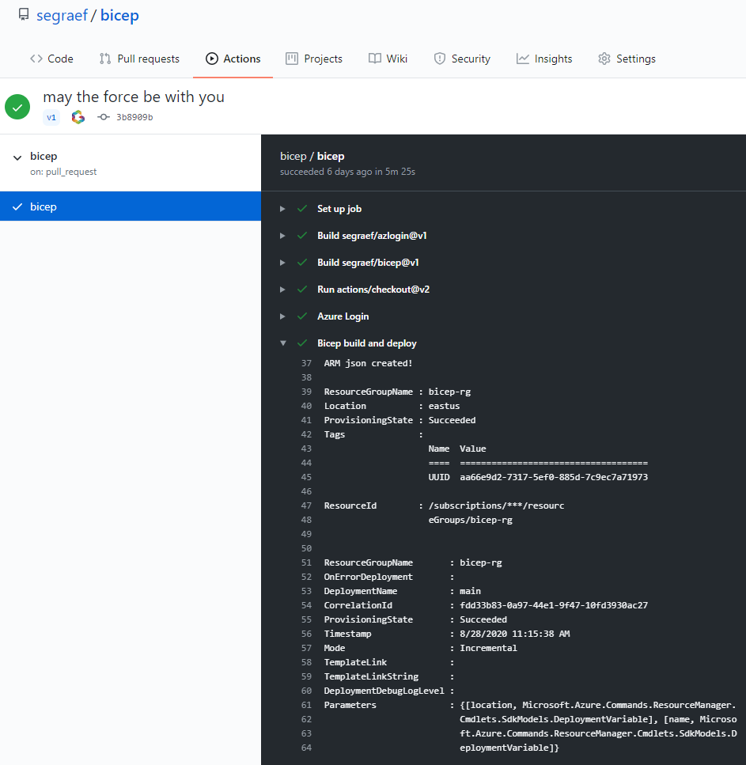View the Security tab
The width and height of the screenshot is (746, 765).
(x=462, y=59)
